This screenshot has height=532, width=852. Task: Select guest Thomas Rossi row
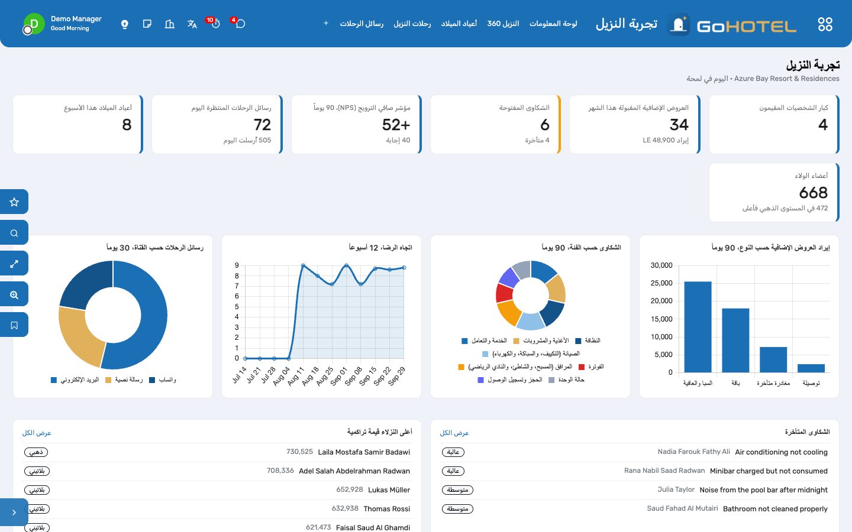pyautogui.click(x=217, y=509)
